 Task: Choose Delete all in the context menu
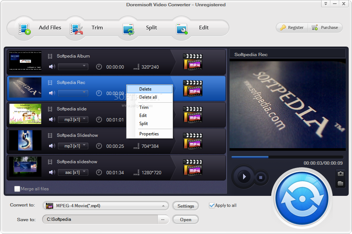pos(150,97)
